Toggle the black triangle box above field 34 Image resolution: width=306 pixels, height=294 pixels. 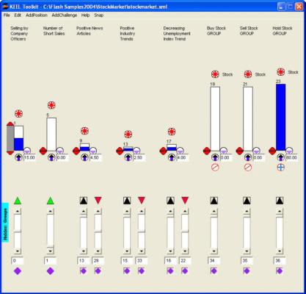coord(214,201)
